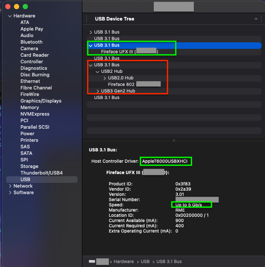The width and height of the screenshot is (265, 267).
Task: Select Fibre Channel in the sidebar
Action: coord(36,88)
